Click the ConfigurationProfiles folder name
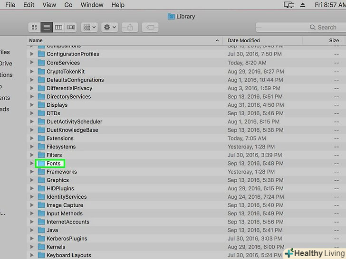This screenshot has height=259, width=346. pos(73,54)
